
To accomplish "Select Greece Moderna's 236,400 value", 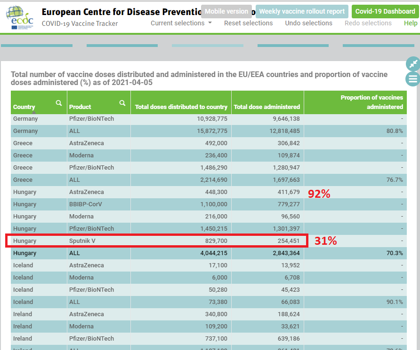I will click(216, 155).
